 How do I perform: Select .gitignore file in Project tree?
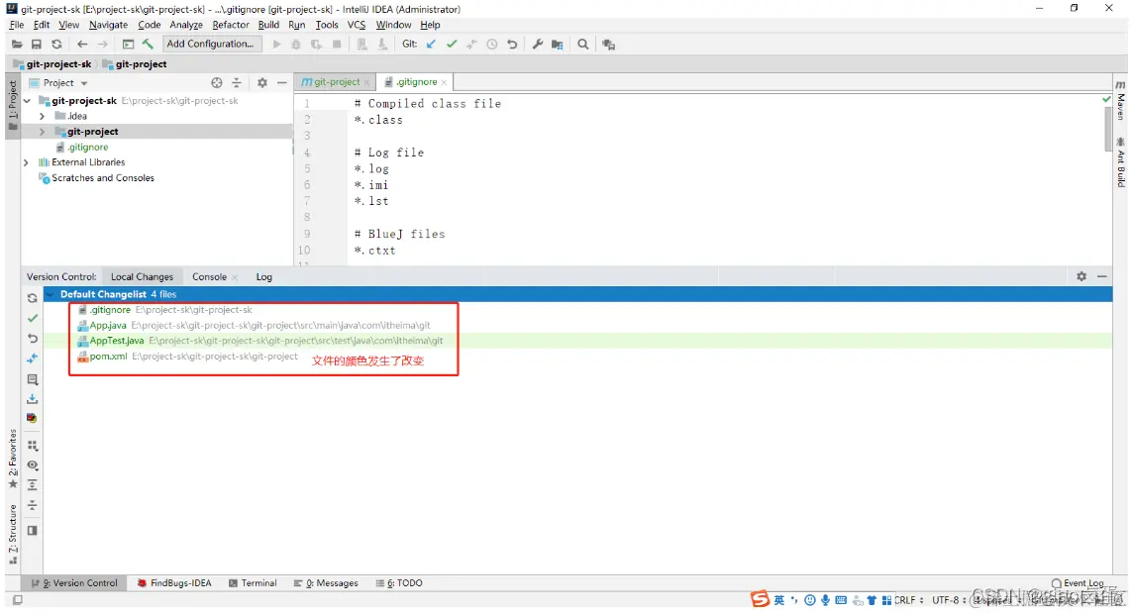[x=88, y=148]
